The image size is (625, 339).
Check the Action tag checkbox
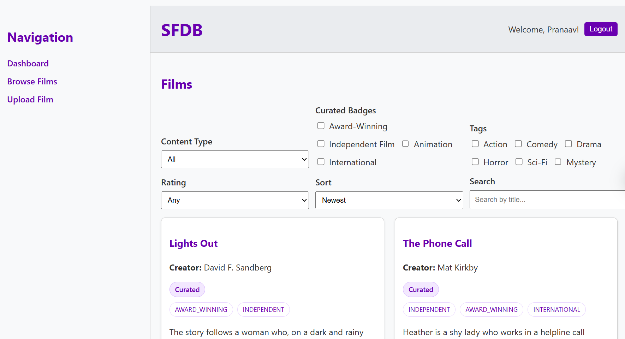(475, 144)
